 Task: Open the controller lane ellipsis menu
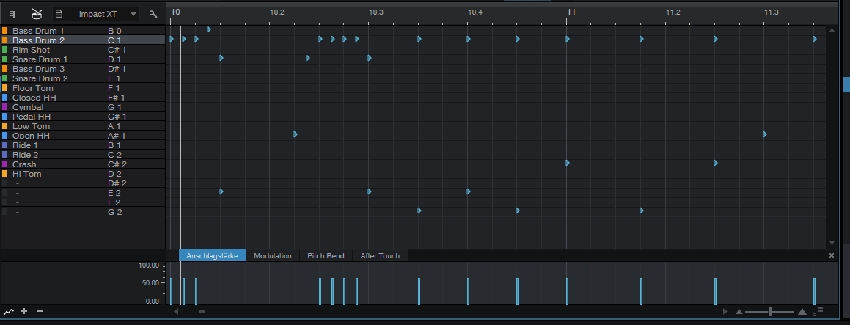coord(172,256)
